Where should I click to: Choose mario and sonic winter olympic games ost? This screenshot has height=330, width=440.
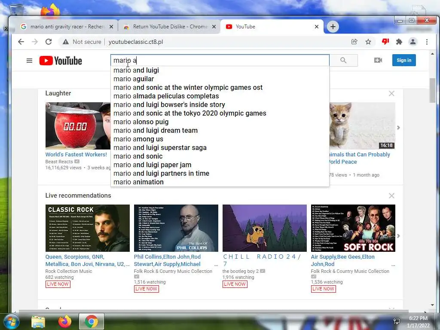coord(220,88)
